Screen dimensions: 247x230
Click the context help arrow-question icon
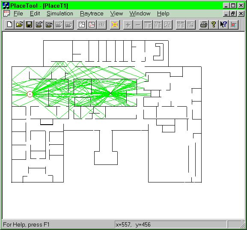pyautogui.click(x=223, y=24)
